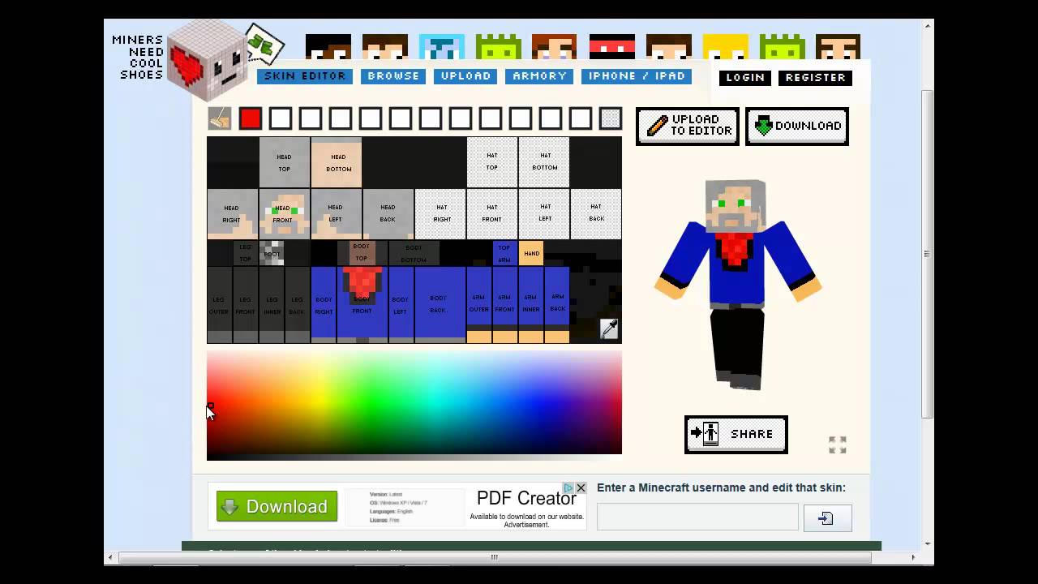The width and height of the screenshot is (1038, 584).
Task: Open the yellow skin head in header
Action: [726, 47]
